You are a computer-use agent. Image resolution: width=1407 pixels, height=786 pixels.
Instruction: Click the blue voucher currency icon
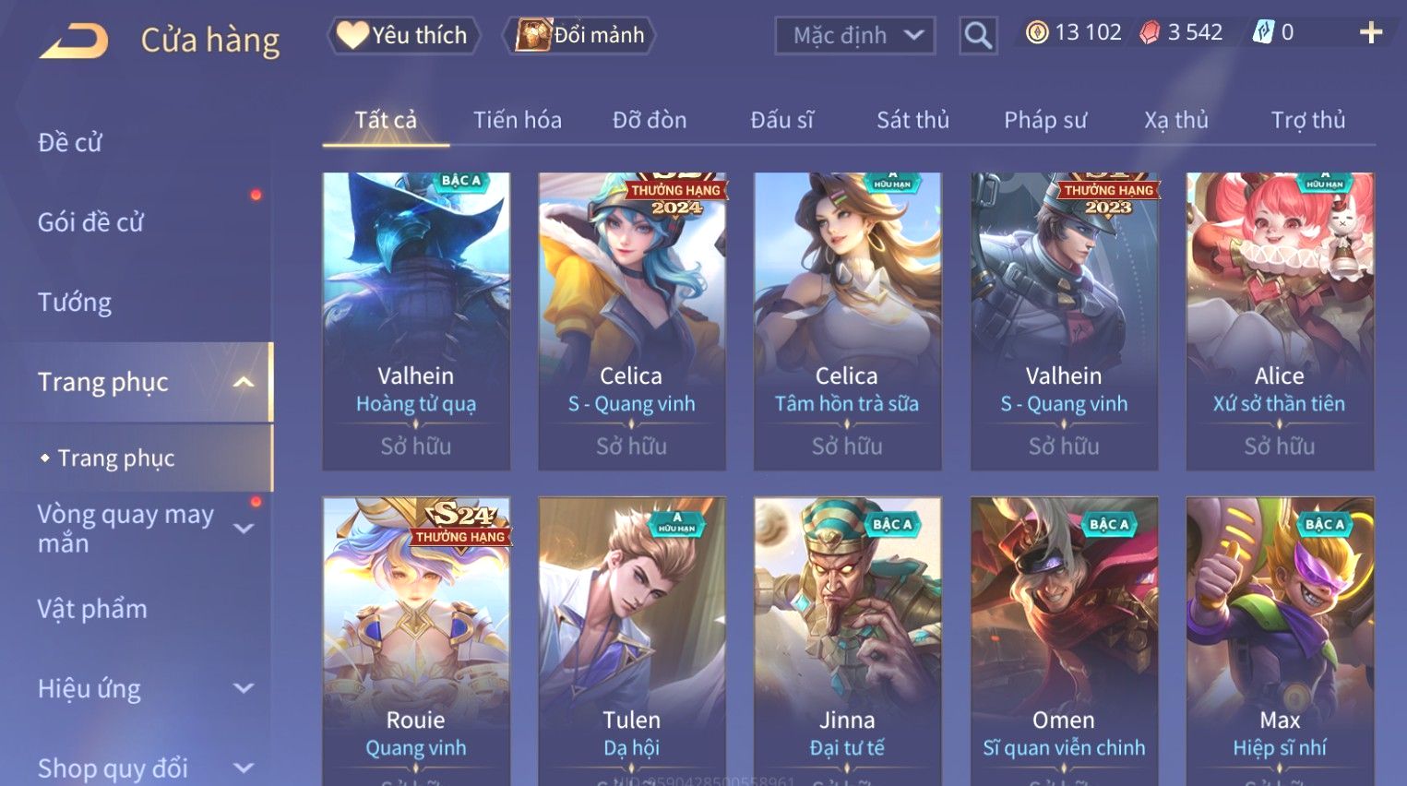1262,32
